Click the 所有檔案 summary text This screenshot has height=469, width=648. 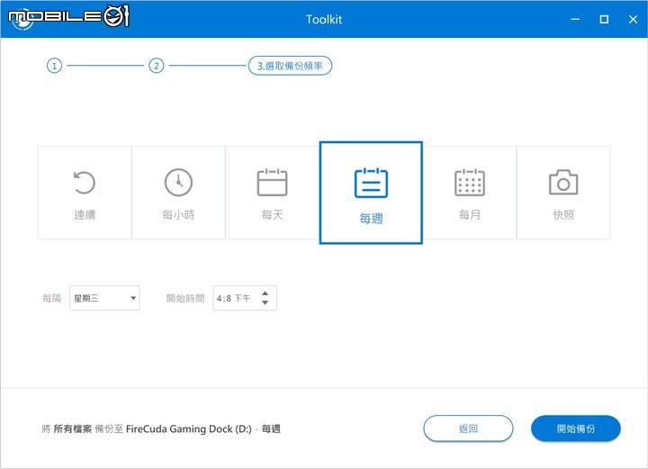tap(73, 428)
